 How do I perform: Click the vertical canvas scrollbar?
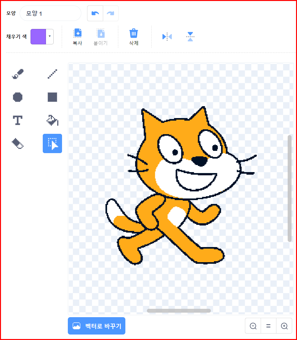tap(289, 188)
